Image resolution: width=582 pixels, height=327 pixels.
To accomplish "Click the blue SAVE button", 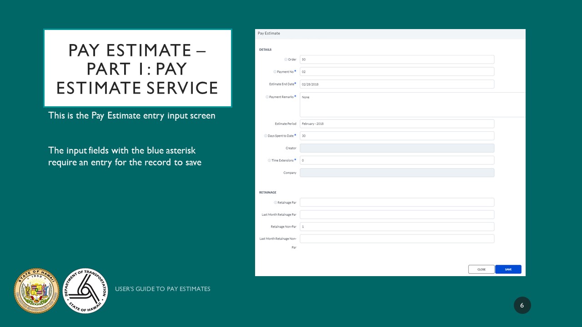I will tap(508, 269).
